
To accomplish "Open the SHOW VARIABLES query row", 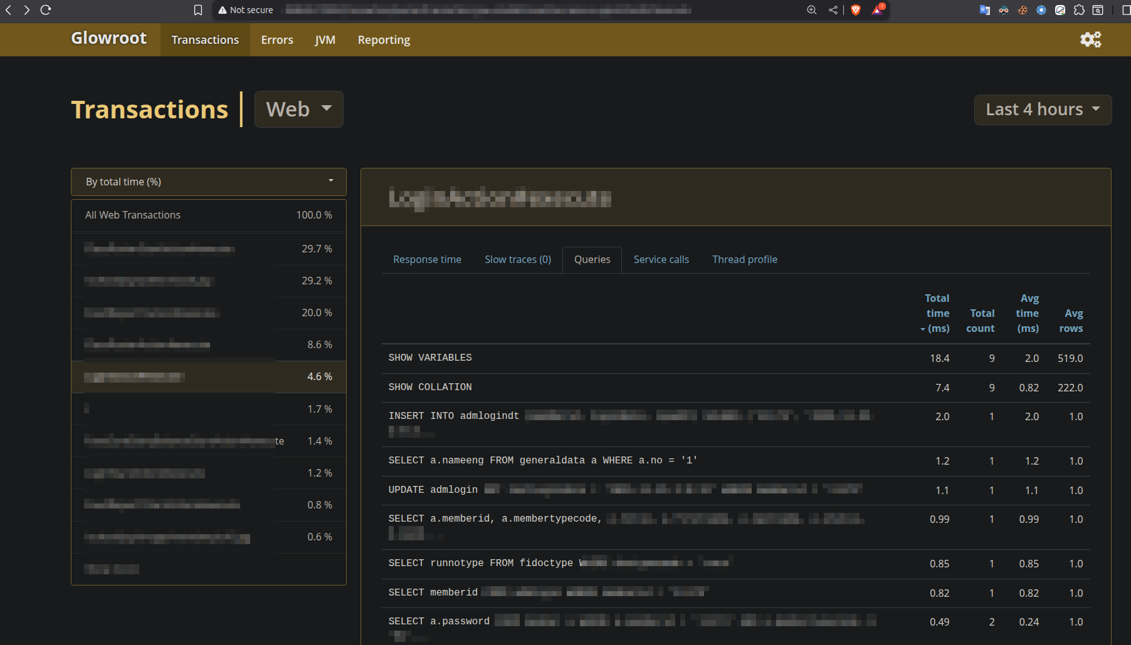I will pos(430,358).
